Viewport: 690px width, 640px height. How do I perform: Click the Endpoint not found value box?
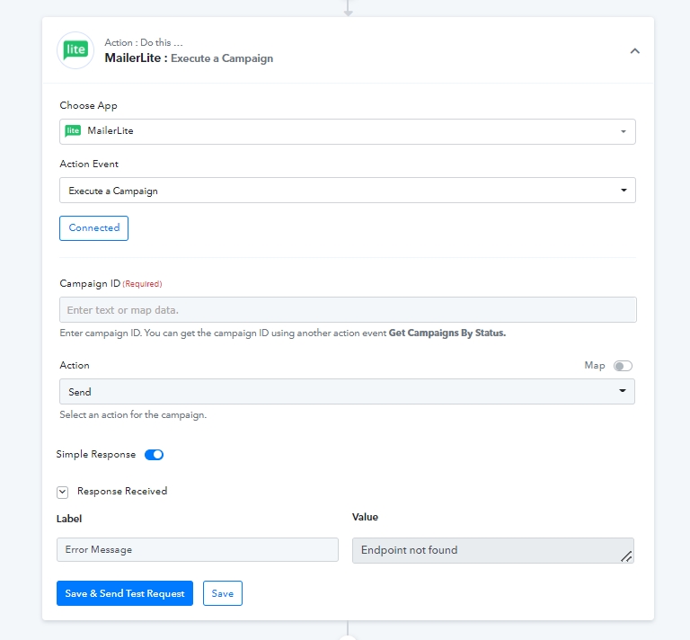(493, 550)
